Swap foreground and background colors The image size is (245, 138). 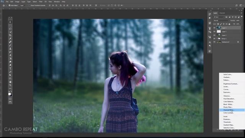click(11, 92)
